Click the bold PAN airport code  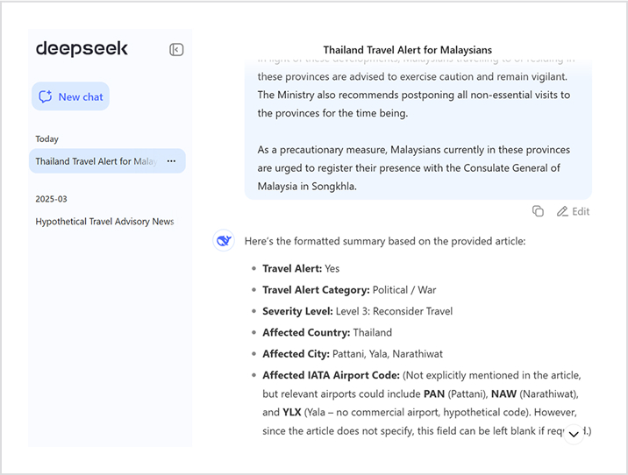point(434,394)
